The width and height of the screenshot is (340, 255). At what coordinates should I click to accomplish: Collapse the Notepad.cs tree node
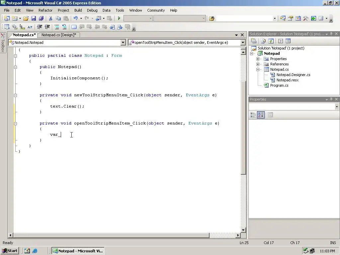(258, 70)
